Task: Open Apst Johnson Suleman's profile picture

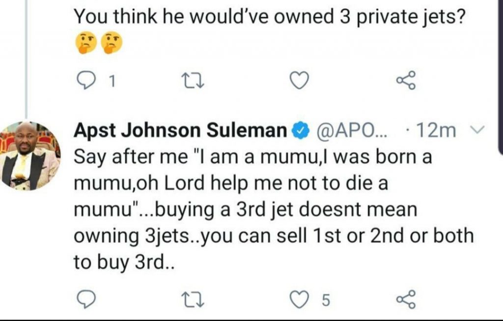Action: click(x=30, y=155)
